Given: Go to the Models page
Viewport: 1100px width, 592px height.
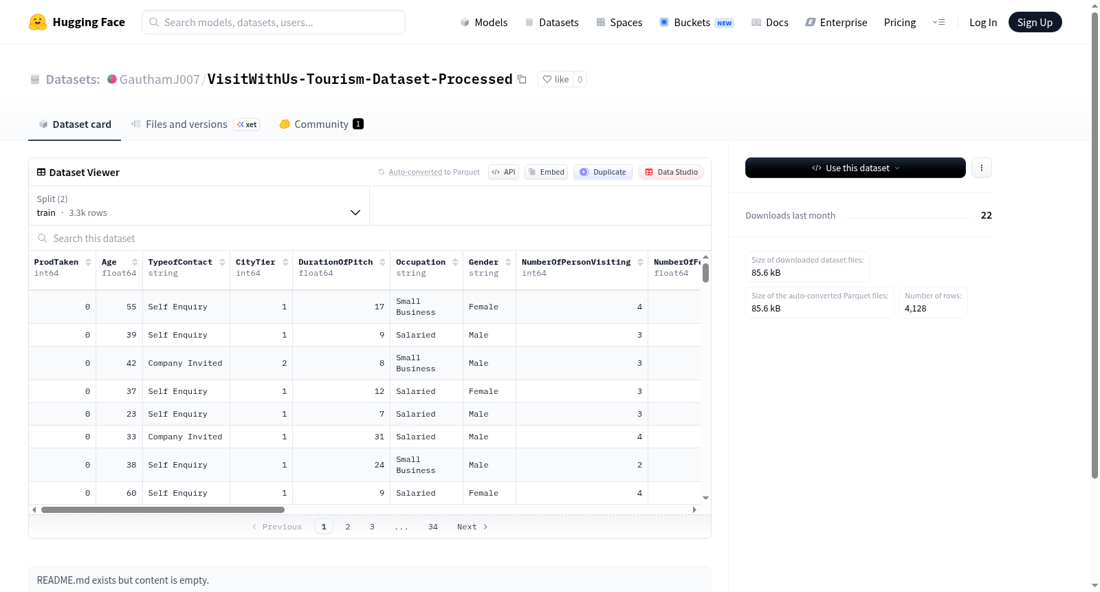Looking at the screenshot, I should [x=484, y=23].
